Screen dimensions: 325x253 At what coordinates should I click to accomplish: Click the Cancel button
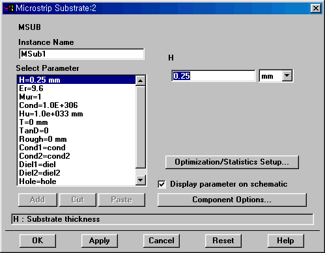click(162, 241)
